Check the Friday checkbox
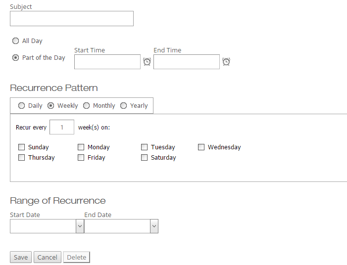Viewport: 347px width, 265px height. [x=81, y=157]
